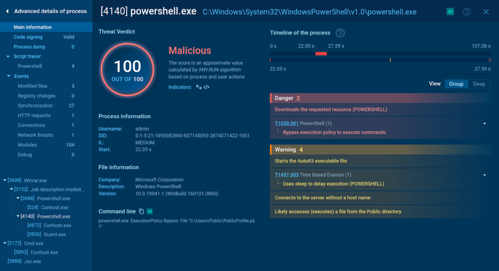
Task: Open the help icon in the header
Action: tap(466, 12)
